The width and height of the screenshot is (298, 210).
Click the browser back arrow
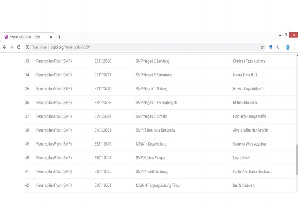pyautogui.click(x=5, y=47)
